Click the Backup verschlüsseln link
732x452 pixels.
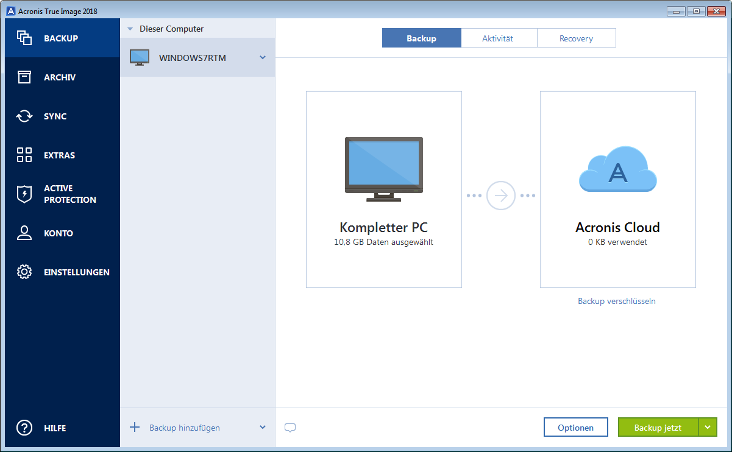(617, 301)
